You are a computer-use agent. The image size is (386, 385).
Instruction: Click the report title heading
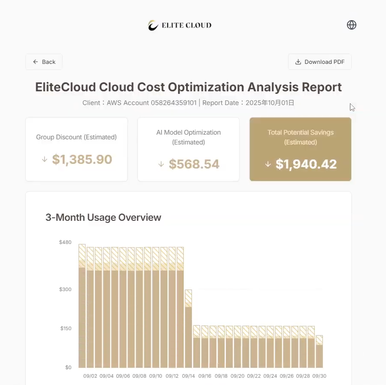click(x=188, y=87)
